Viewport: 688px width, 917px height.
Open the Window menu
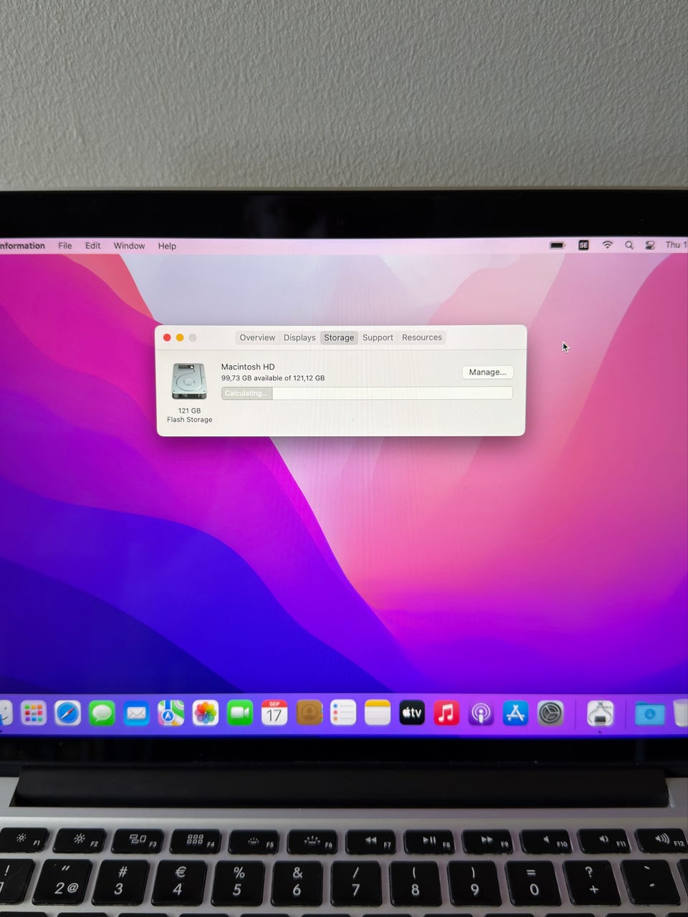point(129,246)
